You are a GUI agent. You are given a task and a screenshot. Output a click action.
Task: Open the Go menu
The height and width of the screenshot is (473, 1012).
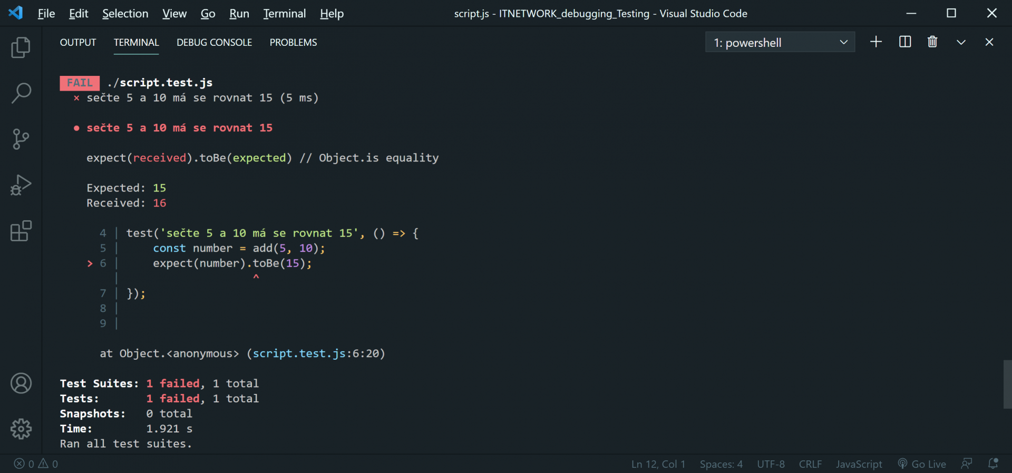click(x=208, y=13)
